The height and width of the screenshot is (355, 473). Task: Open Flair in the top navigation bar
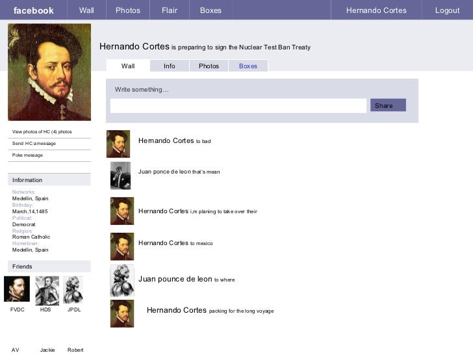tap(170, 10)
